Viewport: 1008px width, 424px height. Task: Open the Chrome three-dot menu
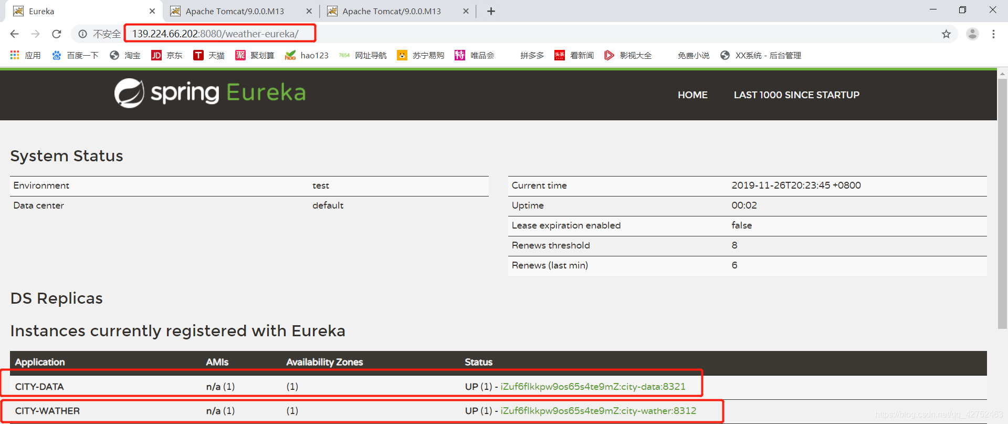[993, 34]
